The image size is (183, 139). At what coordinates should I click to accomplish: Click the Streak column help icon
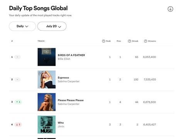click(x=129, y=41)
